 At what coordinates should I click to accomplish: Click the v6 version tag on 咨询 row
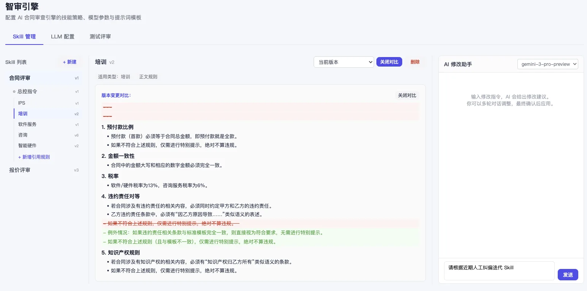pyautogui.click(x=76, y=135)
